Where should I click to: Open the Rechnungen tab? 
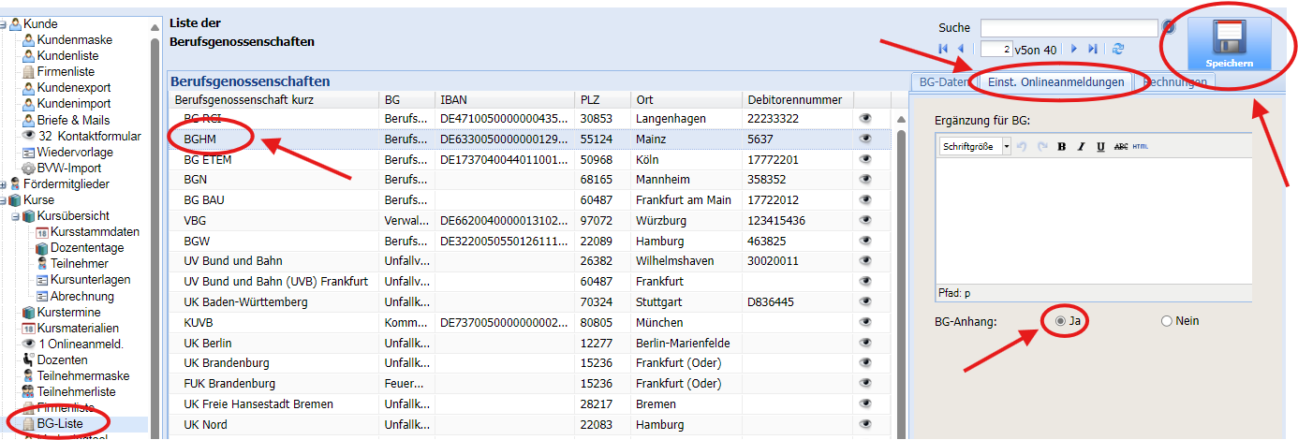click(x=1175, y=82)
